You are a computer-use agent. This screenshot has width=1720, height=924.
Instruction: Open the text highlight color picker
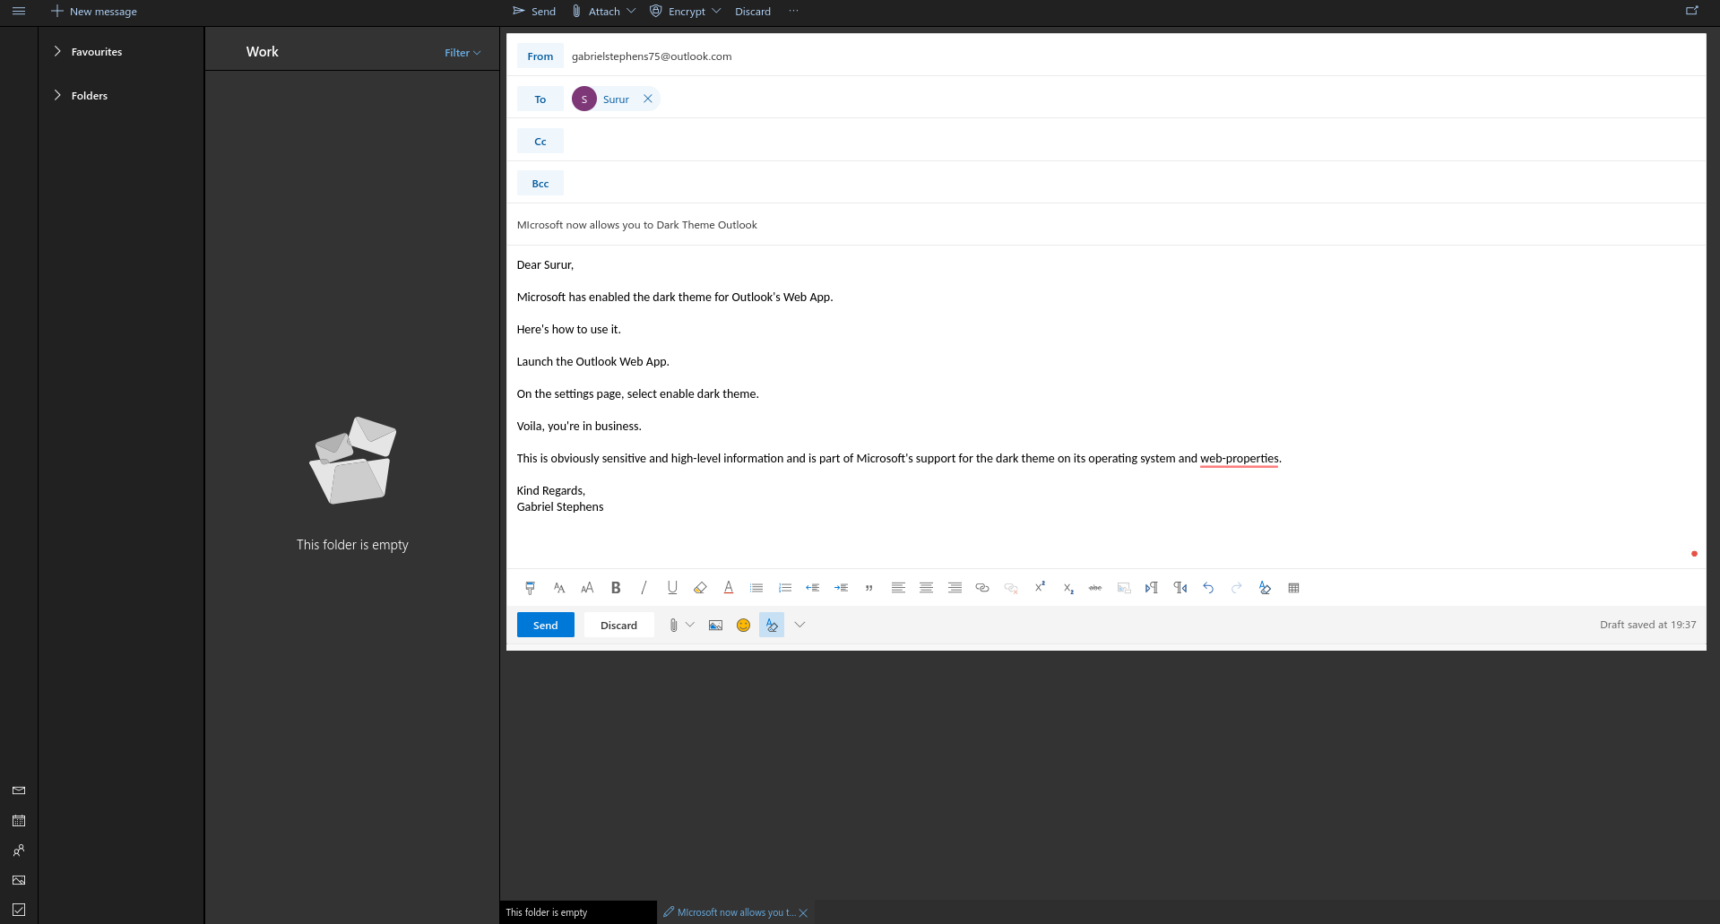point(700,588)
